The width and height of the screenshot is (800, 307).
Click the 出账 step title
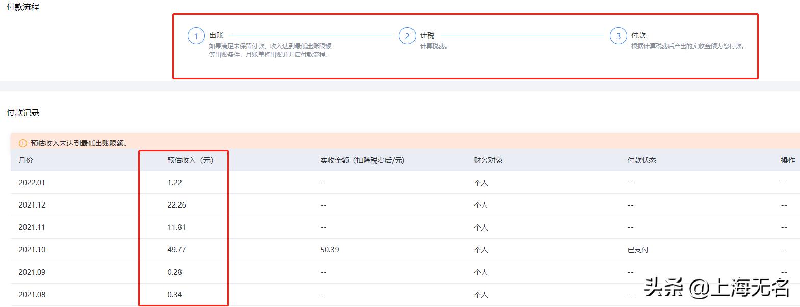[216, 35]
